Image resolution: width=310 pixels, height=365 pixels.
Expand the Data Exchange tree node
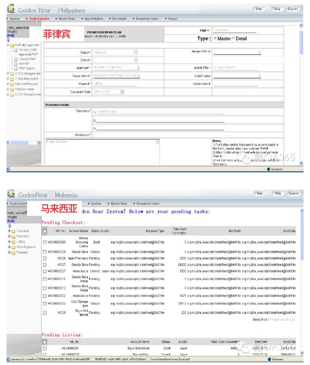[8, 89]
